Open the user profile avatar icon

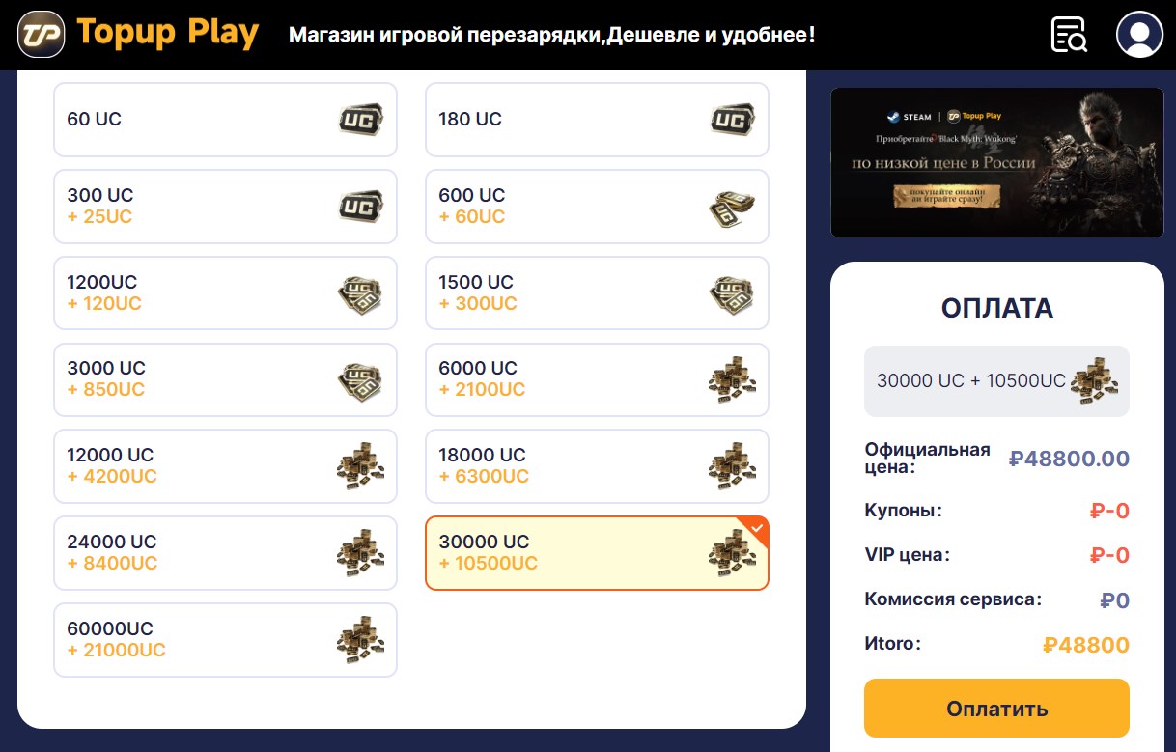(1139, 35)
